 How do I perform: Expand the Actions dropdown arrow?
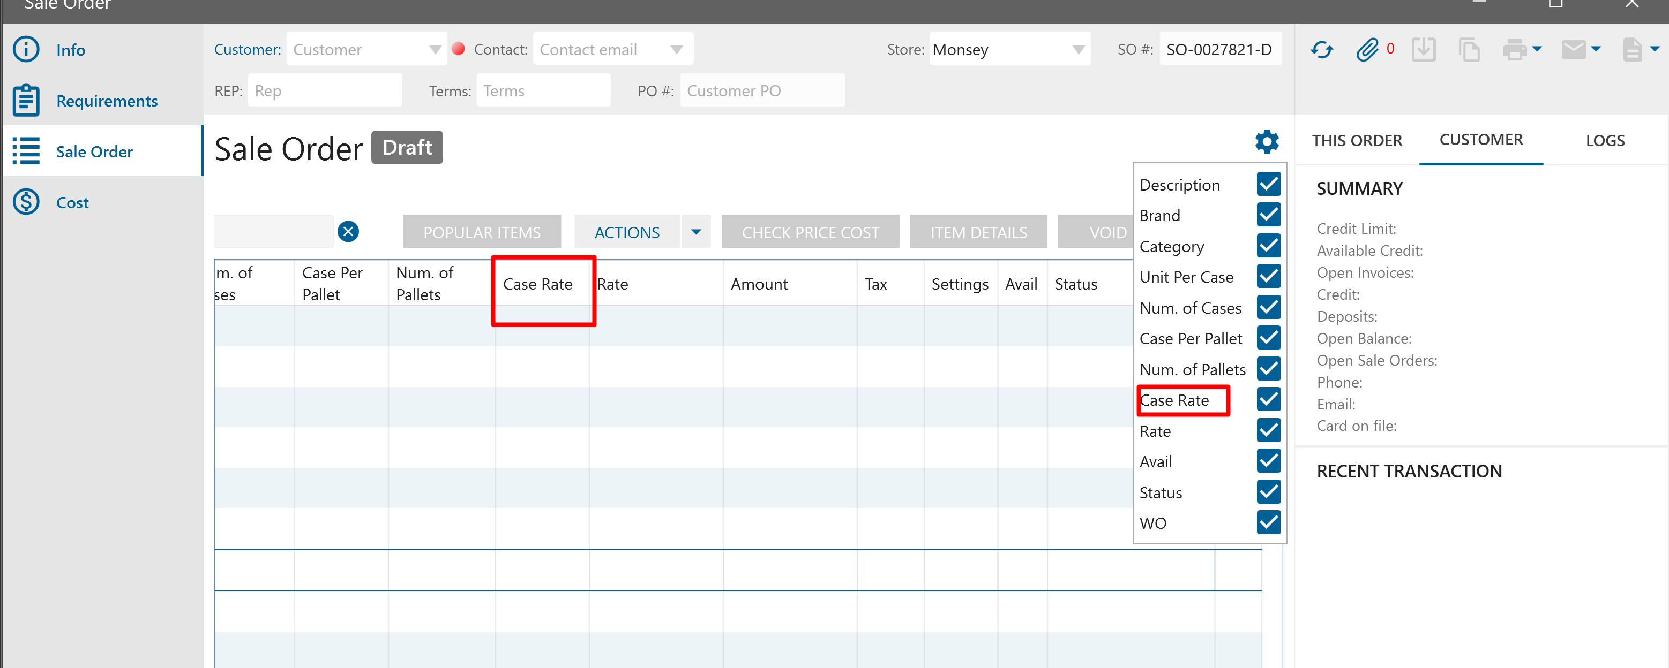[x=696, y=232]
